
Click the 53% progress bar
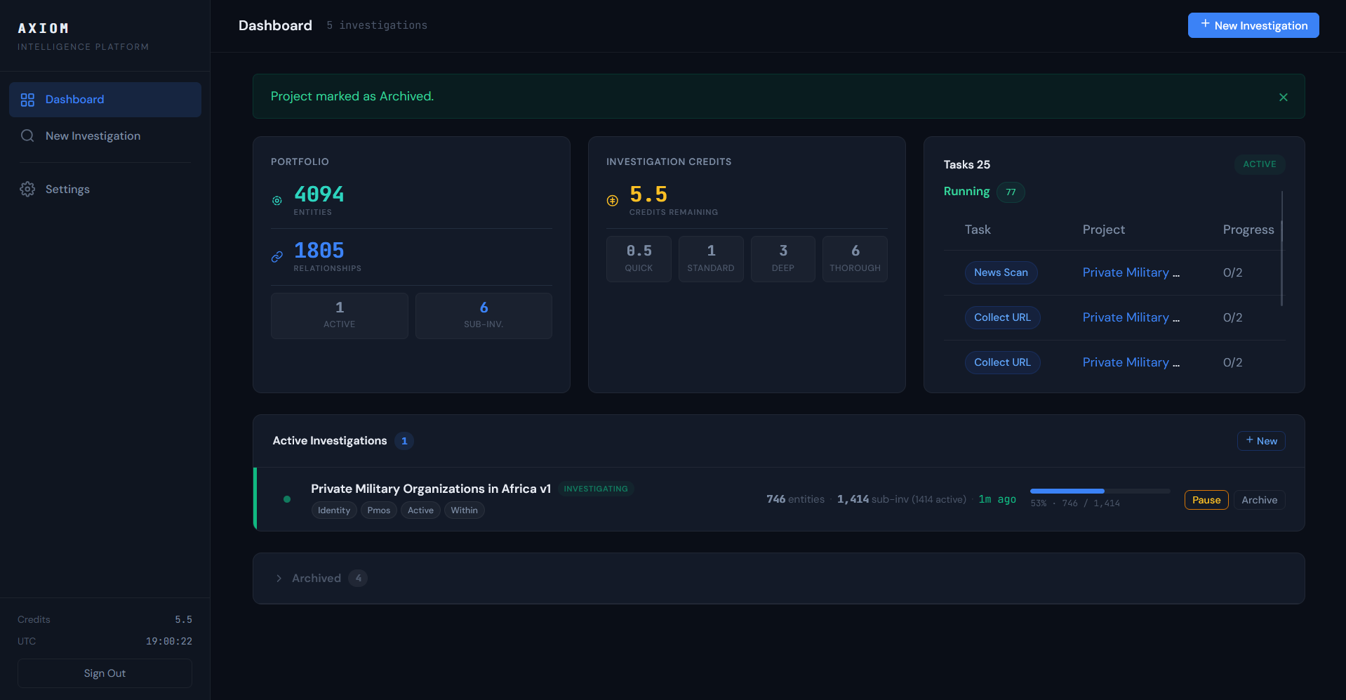point(1099,491)
